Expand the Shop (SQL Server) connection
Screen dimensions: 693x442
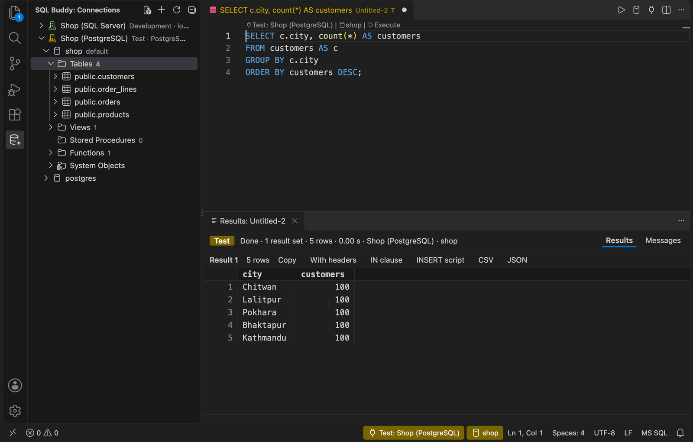[x=42, y=26]
